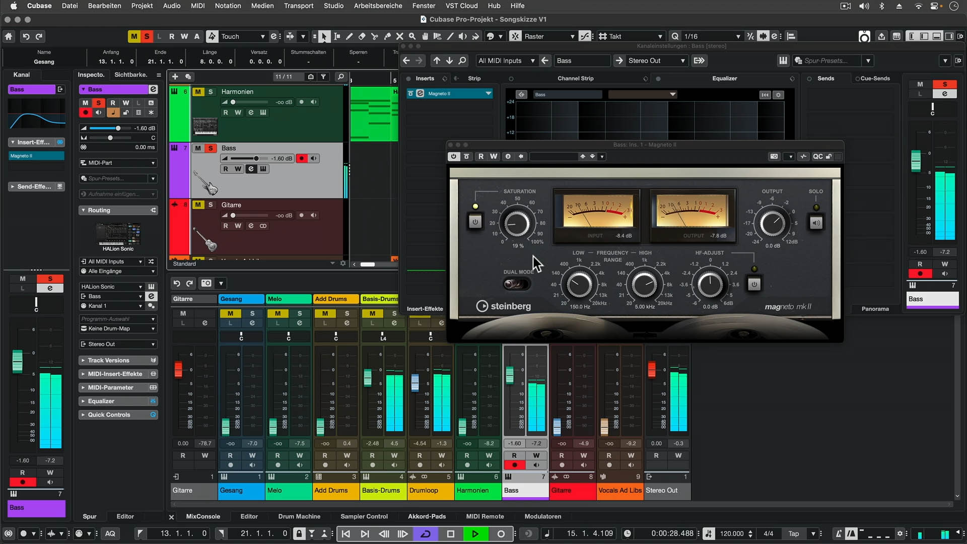
Task: Open the Apple menu
Action: 14,6
